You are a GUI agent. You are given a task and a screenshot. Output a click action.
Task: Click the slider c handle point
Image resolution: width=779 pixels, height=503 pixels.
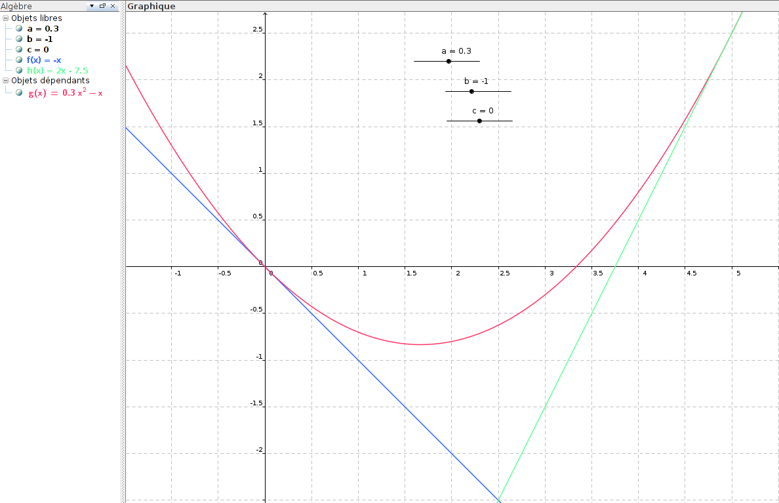click(x=479, y=121)
